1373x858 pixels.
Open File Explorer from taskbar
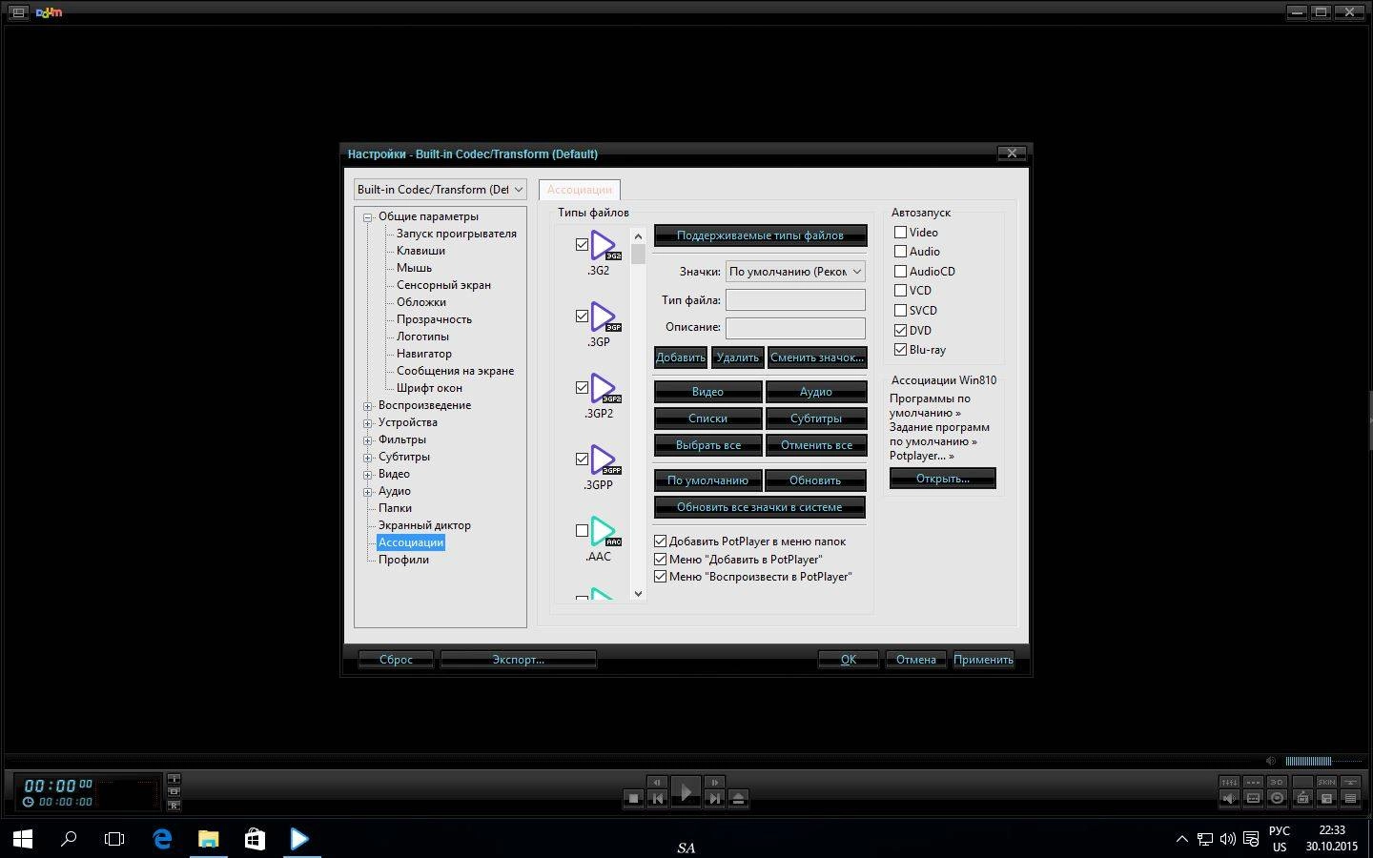tap(208, 839)
